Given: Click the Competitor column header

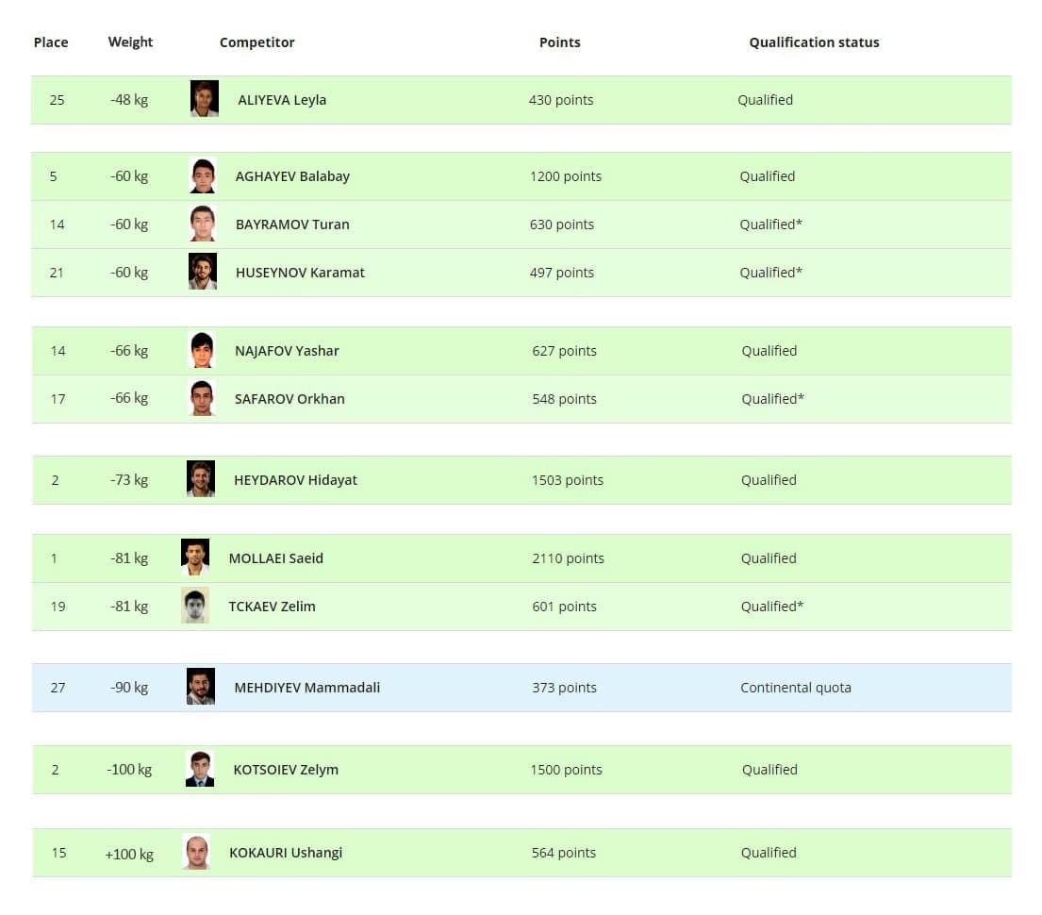Looking at the screenshot, I should 256,42.
